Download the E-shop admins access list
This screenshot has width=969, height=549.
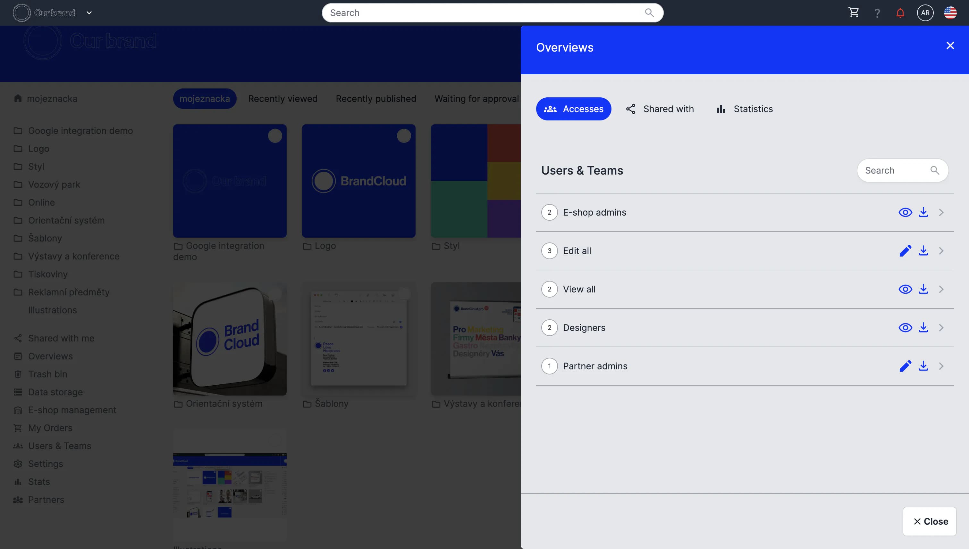pos(923,212)
